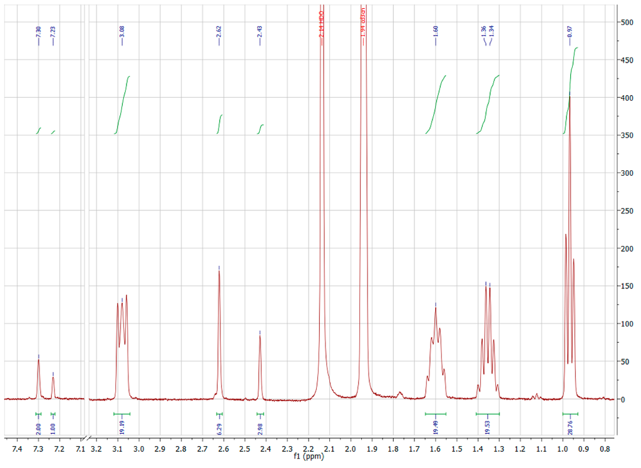Select the 7.23 peak label
The height and width of the screenshot is (468, 641).
[x=53, y=32]
